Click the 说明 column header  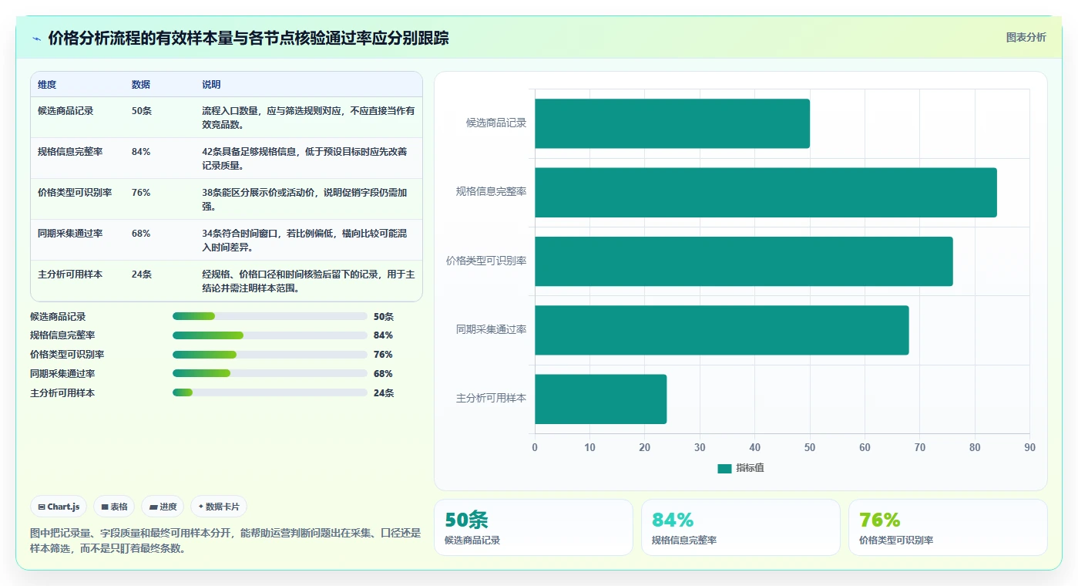(x=211, y=85)
